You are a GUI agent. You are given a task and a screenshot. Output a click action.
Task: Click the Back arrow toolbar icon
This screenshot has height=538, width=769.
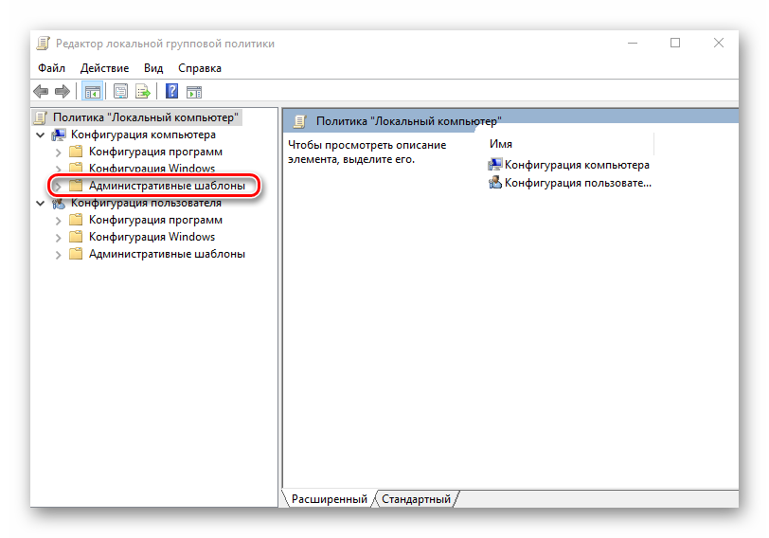tap(41, 92)
